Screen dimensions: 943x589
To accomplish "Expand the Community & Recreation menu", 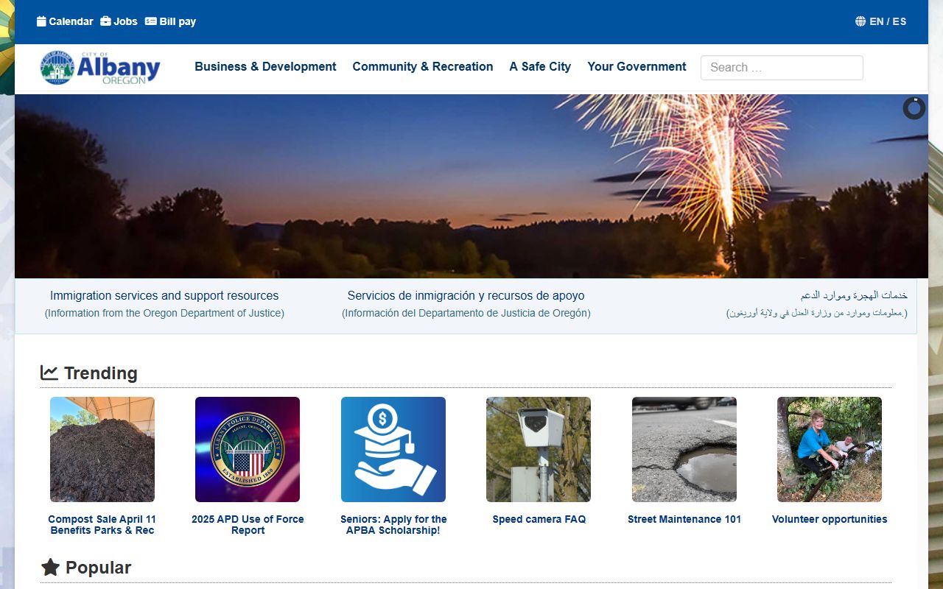I will [x=422, y=66].
